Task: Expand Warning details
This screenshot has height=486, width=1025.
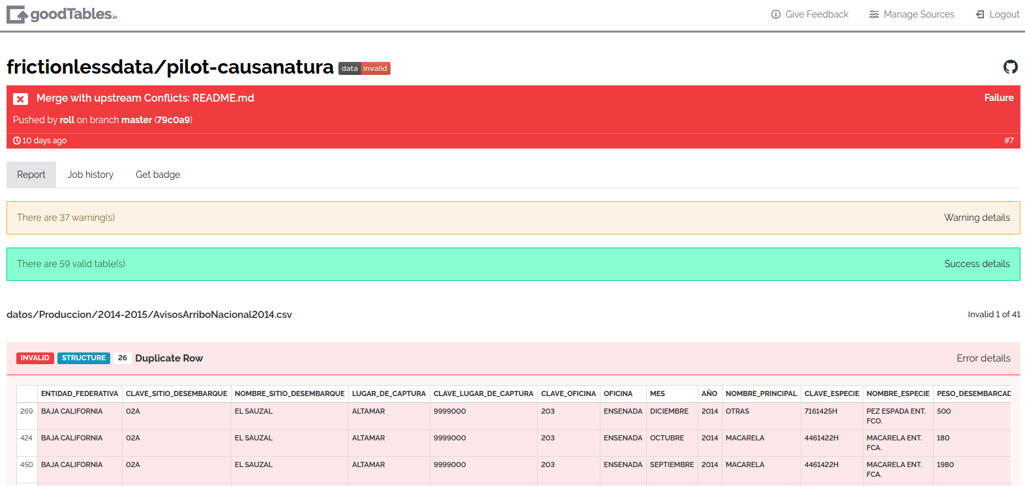Action: coord(977,218)
